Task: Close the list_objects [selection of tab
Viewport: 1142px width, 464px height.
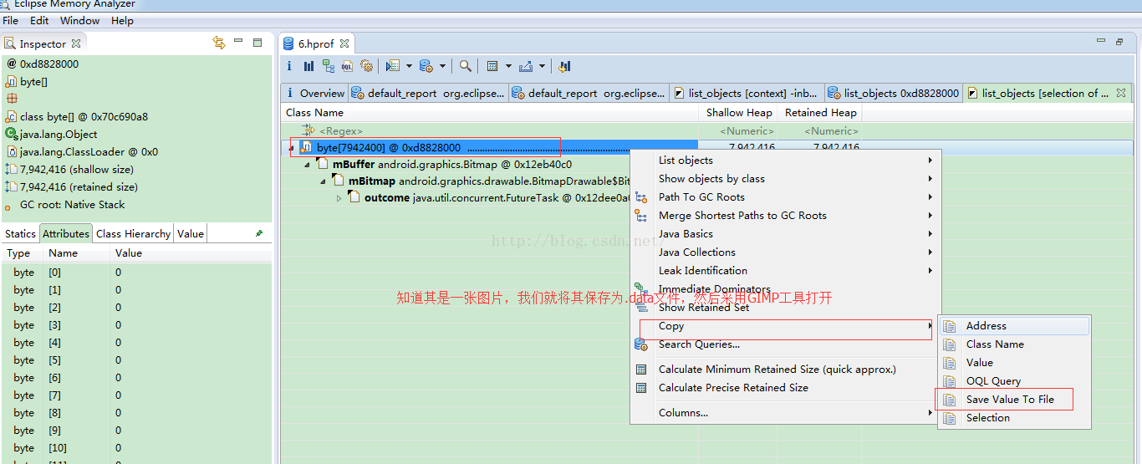Action: pos(1121,93)
